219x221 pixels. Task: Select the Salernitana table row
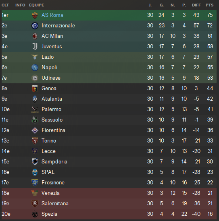pyautogui.click(x=109, y=204)
